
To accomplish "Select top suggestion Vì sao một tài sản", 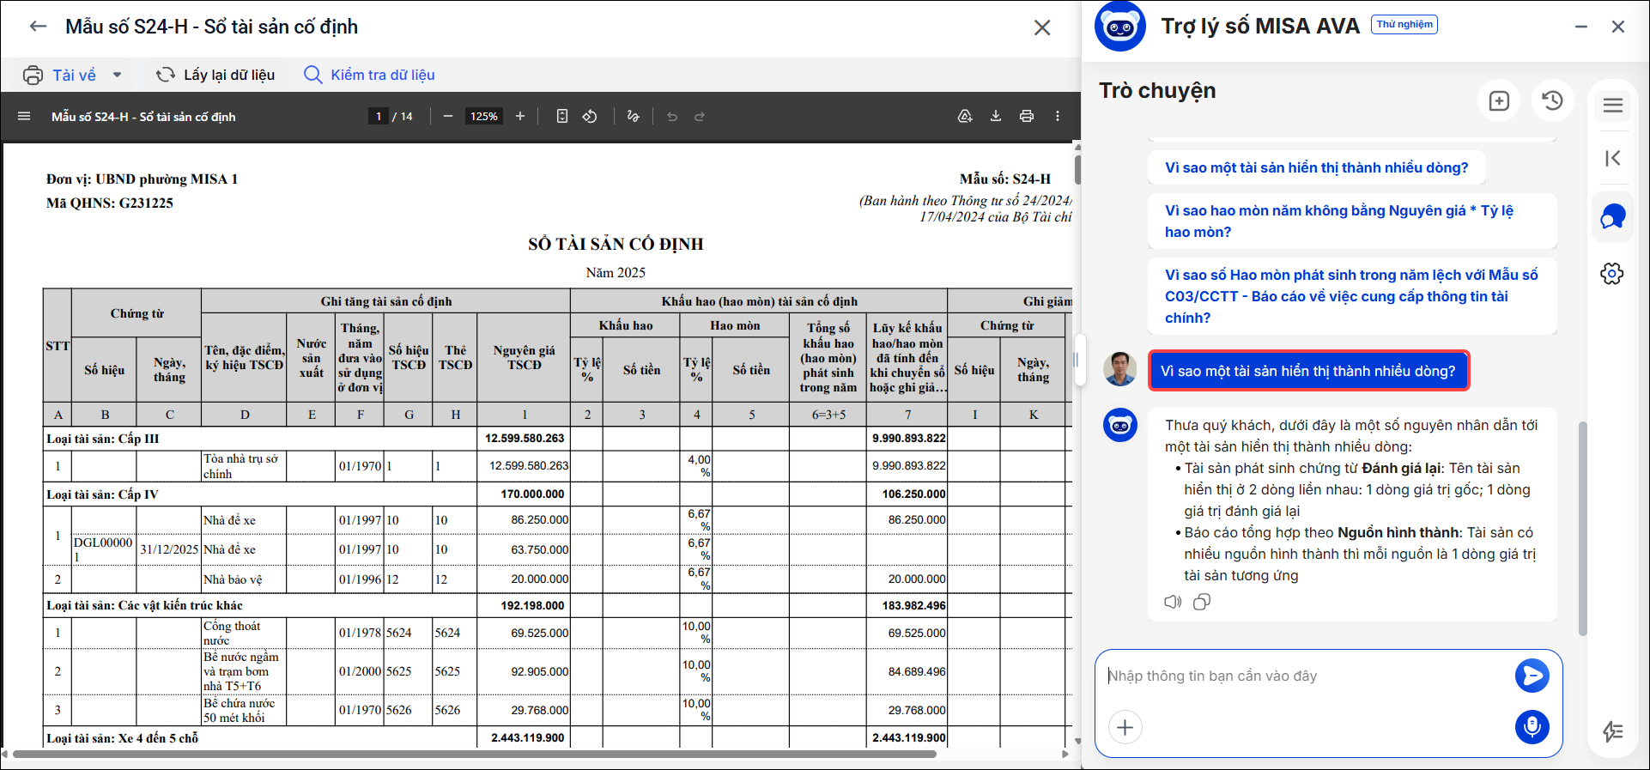I will click(x=1316, y=167).
